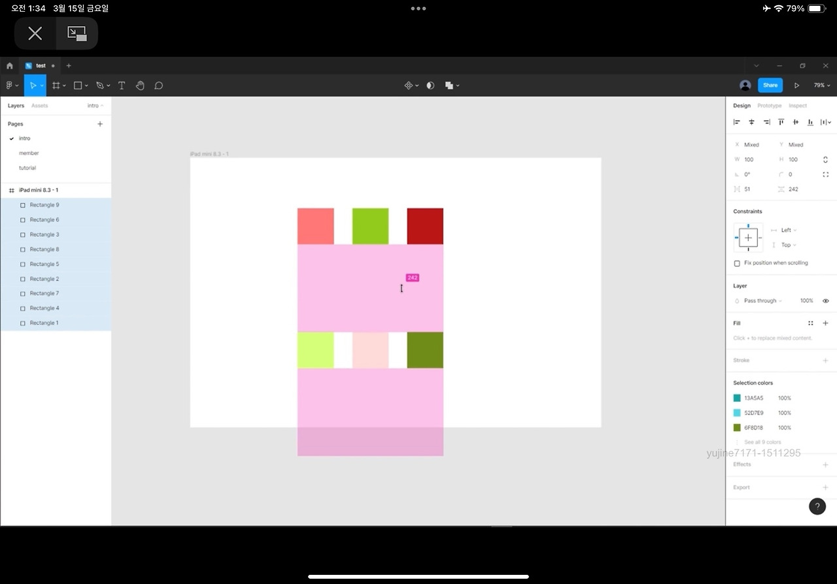Open the tutorial page
Screen dimensions: 837x584
coord(27,168)
